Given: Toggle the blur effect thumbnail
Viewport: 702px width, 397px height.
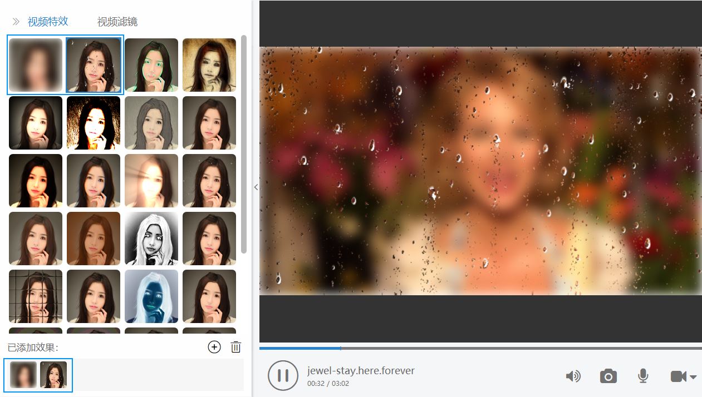Looking at the screenshot, I should coord(36,65).
